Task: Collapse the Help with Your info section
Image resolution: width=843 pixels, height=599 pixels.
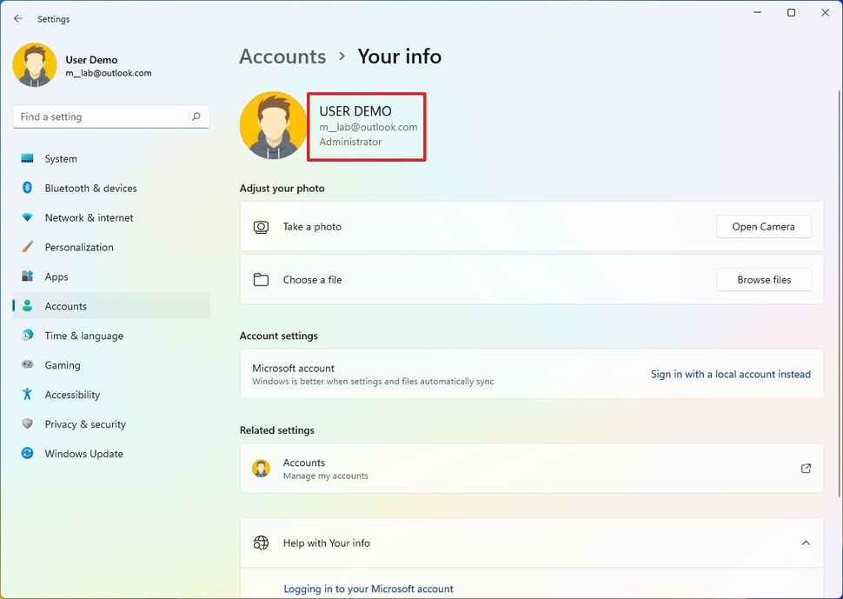Action: [806, 543]
